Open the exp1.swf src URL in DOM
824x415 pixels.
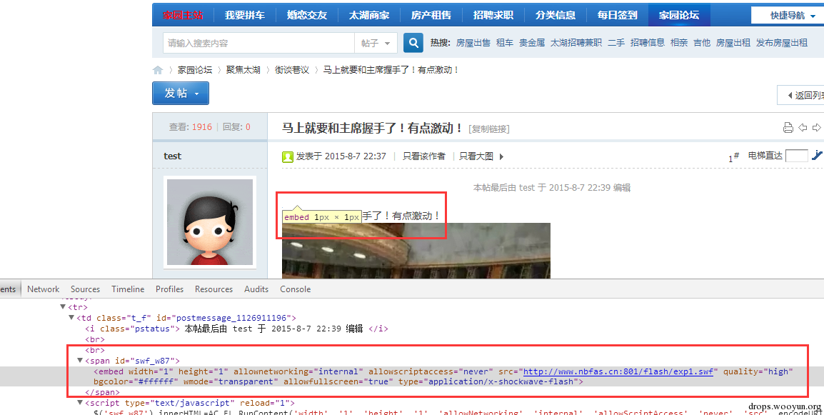click(x=618, y=371)
